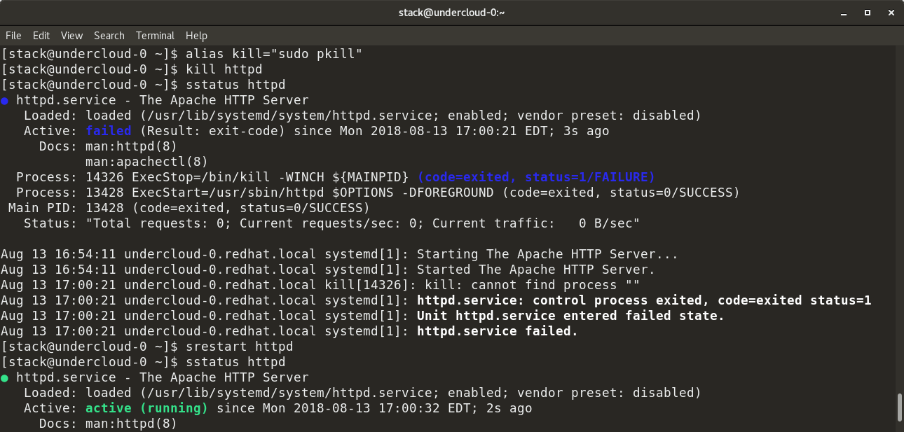
Task: Open the Search menu
Action: click(x=109, y=36)
